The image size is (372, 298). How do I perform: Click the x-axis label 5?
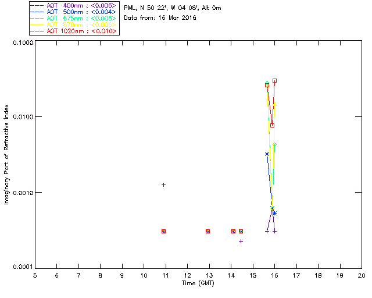pos(35,275)
